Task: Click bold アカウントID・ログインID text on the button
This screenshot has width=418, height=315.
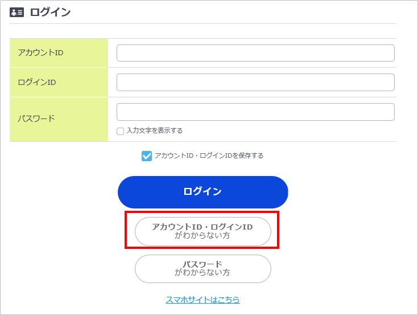Action: [202, 227]
